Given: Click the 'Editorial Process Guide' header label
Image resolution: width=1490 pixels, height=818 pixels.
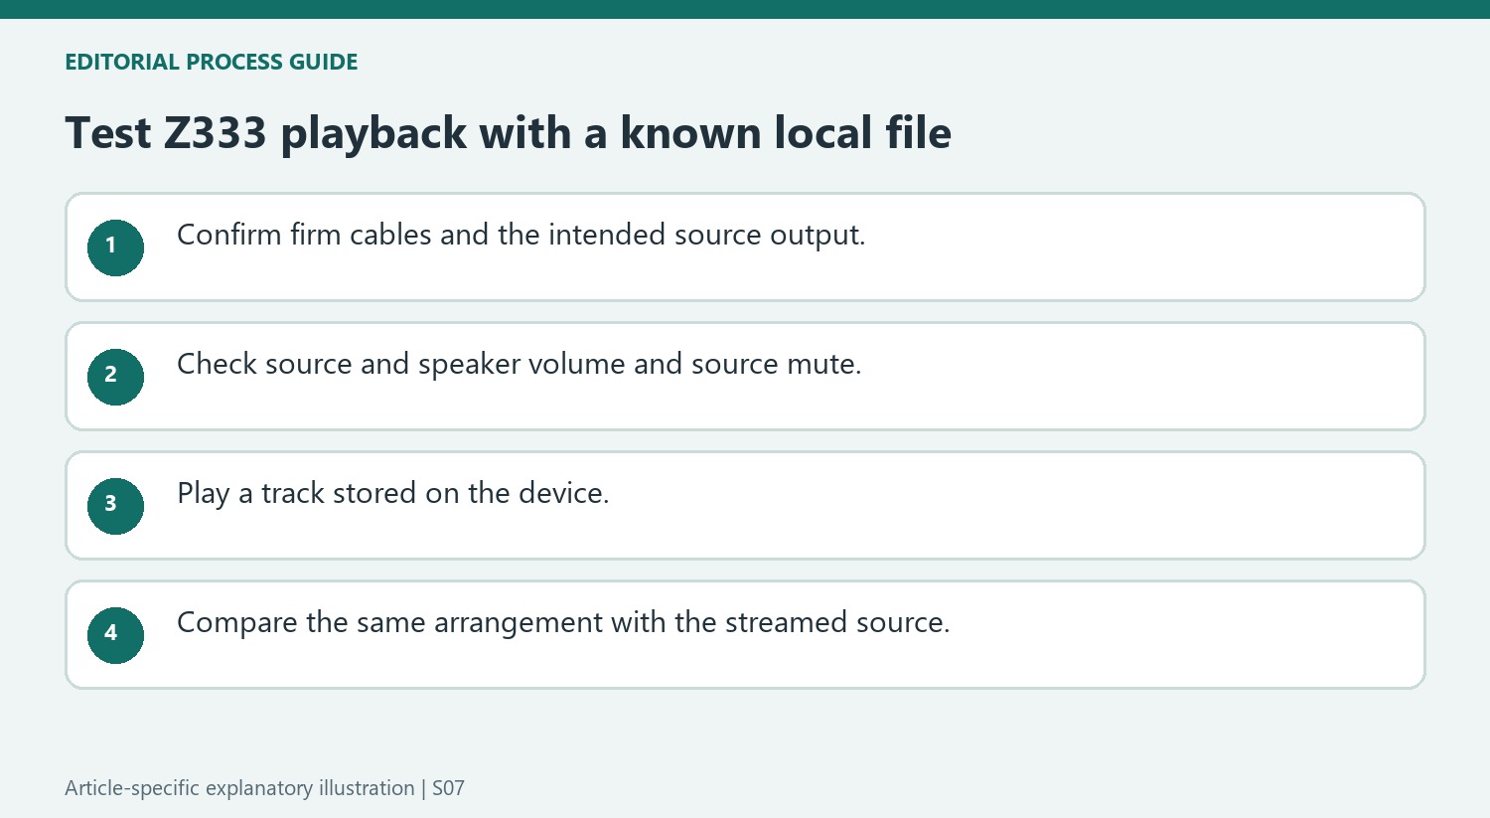Looking at the screenshot, I should pos(212,62).
